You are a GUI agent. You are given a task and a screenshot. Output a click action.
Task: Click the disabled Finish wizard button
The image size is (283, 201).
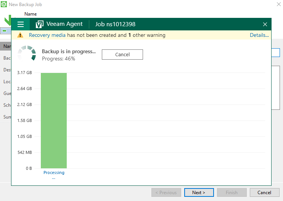[x=232, y=193]
